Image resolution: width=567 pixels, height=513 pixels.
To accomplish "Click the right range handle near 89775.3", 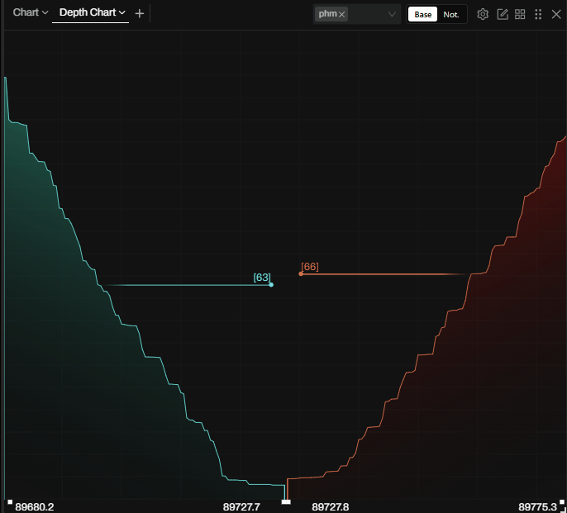I will pyautogui.click(x=562, y=501).
